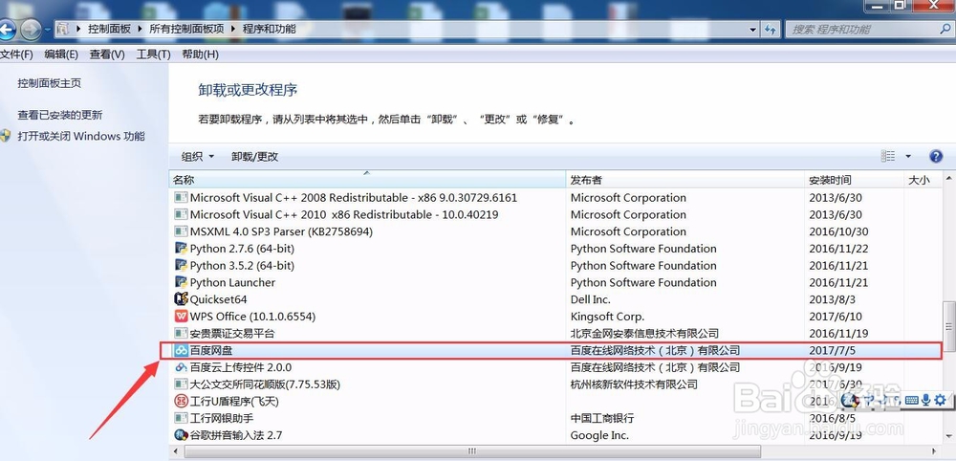Open 打开或关闭 Windows 功能 link
This screenshot has height=461, width=956.
tap(81, 136)
